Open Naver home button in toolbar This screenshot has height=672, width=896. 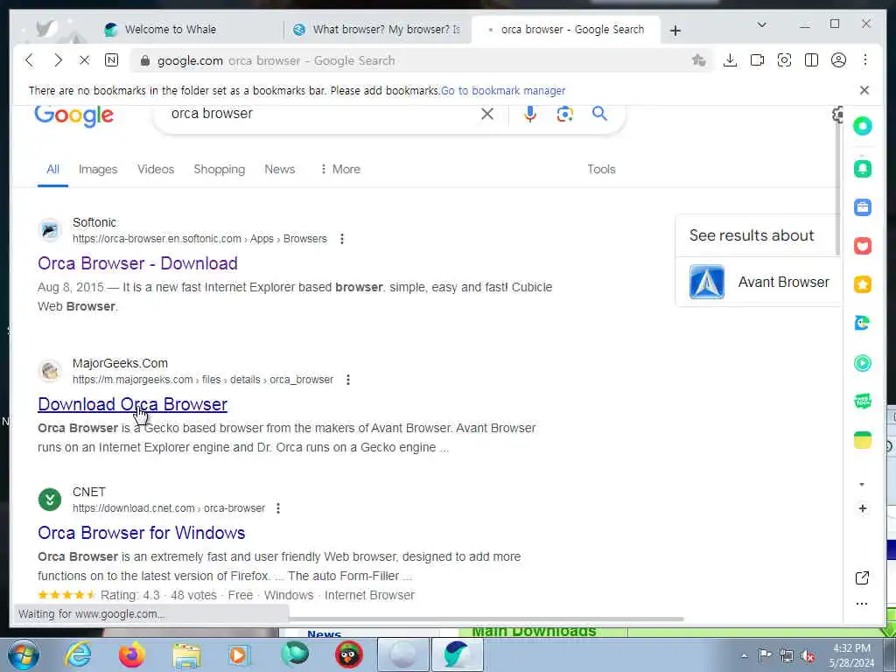pos(111,60)
